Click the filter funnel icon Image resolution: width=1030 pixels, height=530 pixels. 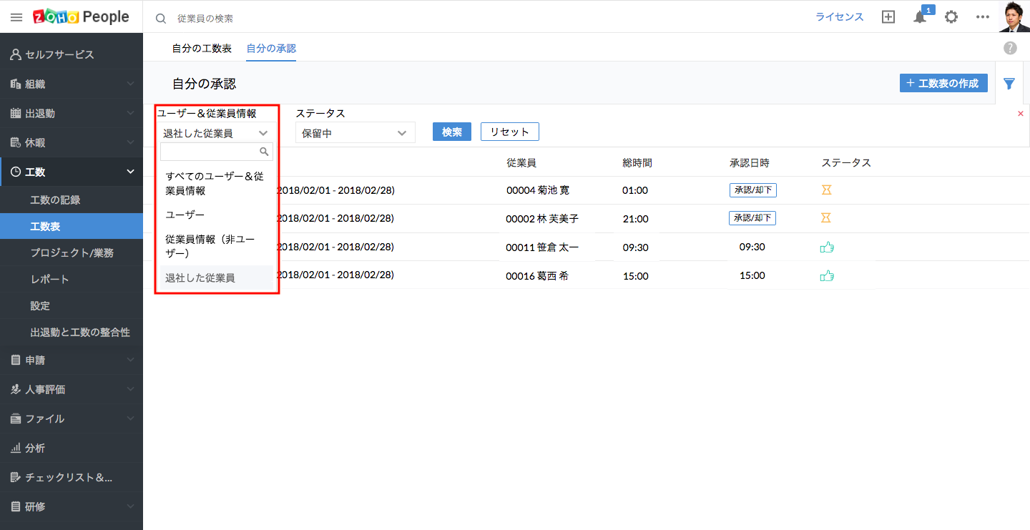(x=1009, y=84)
